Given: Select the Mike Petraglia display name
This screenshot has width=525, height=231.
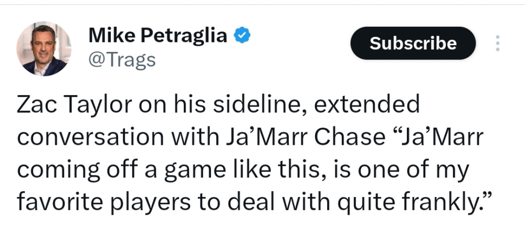Looking at the screenshot, I should 158,36.
